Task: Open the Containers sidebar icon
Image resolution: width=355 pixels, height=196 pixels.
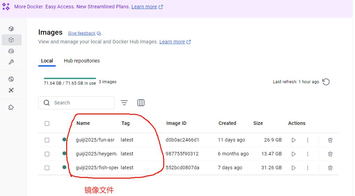Action: tap(11, 29)
